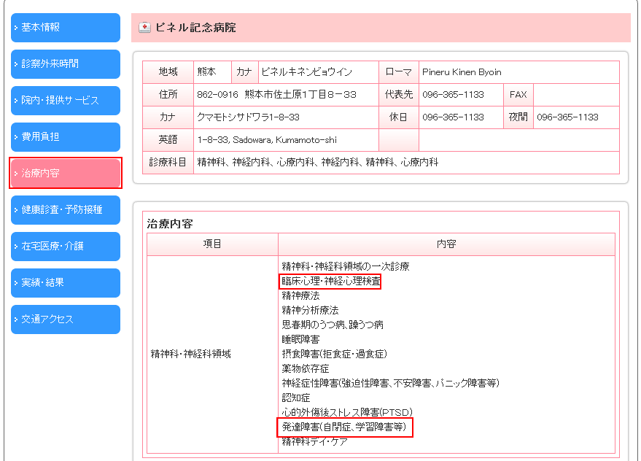Click the FAX label cell
The width and height of the screenshot is (641, 461).
[x=518, y=95]
